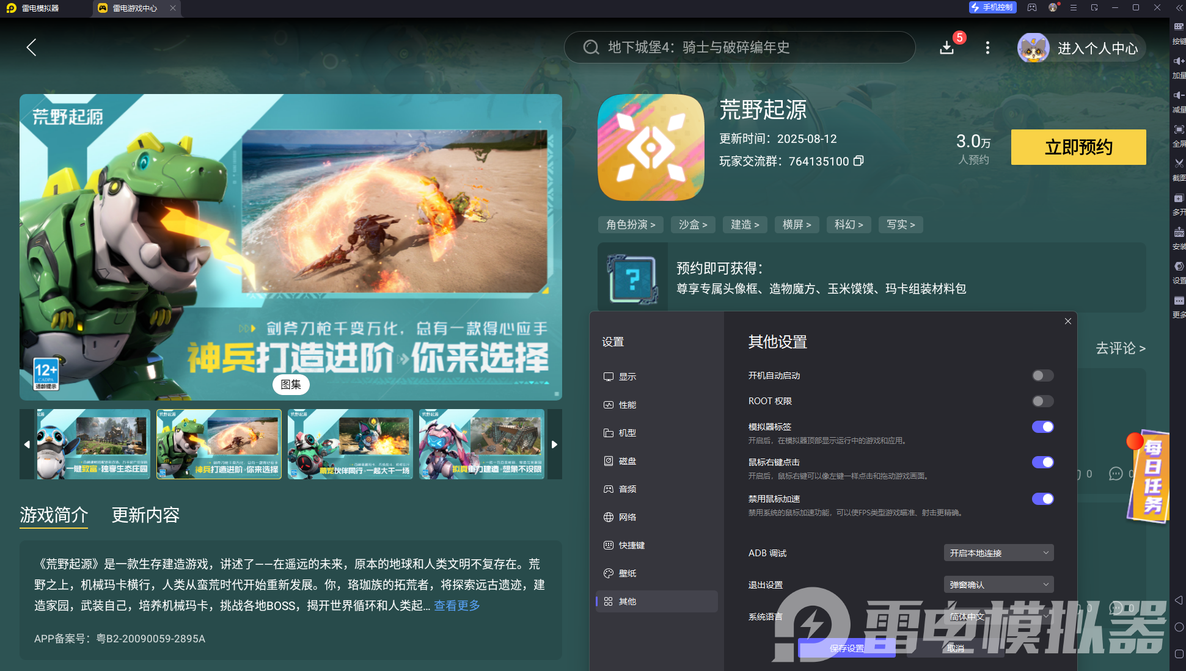Enable 开机自动启动 toggle
The width and height of the screenshot is (1186, 671).
(x=1042, y=375)
